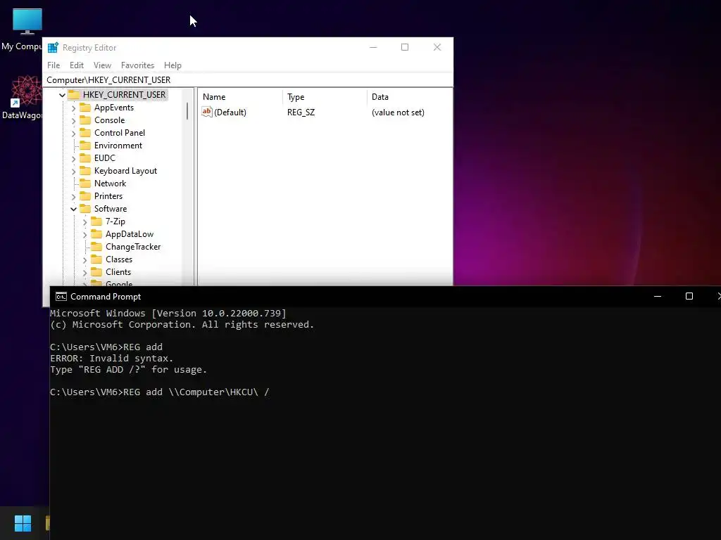This screenshot has height=540, width=721.
Task: Expand the AppDataLow key
Action: point(85,235)
